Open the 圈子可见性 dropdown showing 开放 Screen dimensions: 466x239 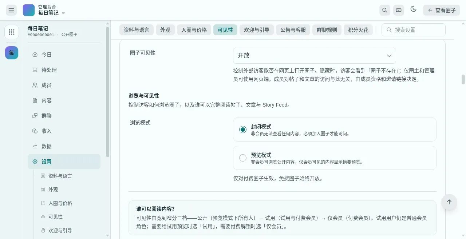(x=315, y=56)
